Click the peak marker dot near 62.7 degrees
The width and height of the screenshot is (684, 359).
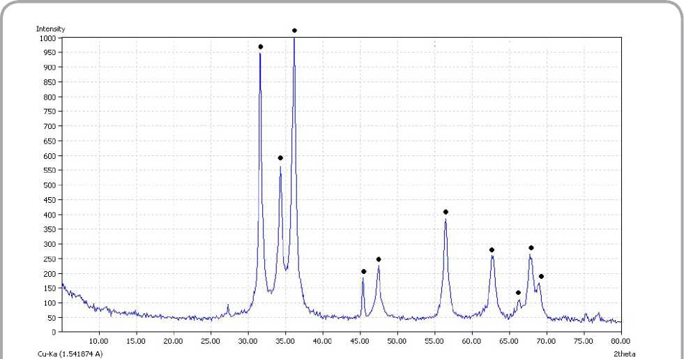[492, 250]
